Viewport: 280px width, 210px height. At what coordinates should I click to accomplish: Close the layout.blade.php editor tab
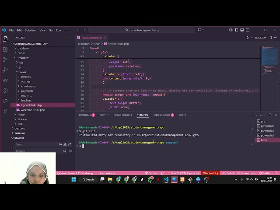pyautogui.click(x=105, y=38)
